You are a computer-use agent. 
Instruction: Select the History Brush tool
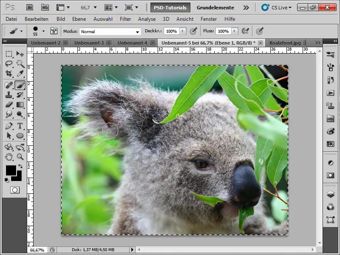(x=20, y=95)
